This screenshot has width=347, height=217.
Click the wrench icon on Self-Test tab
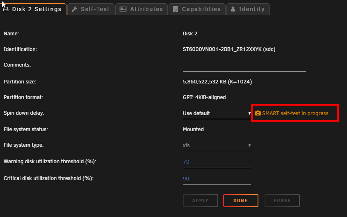(74, 9)
